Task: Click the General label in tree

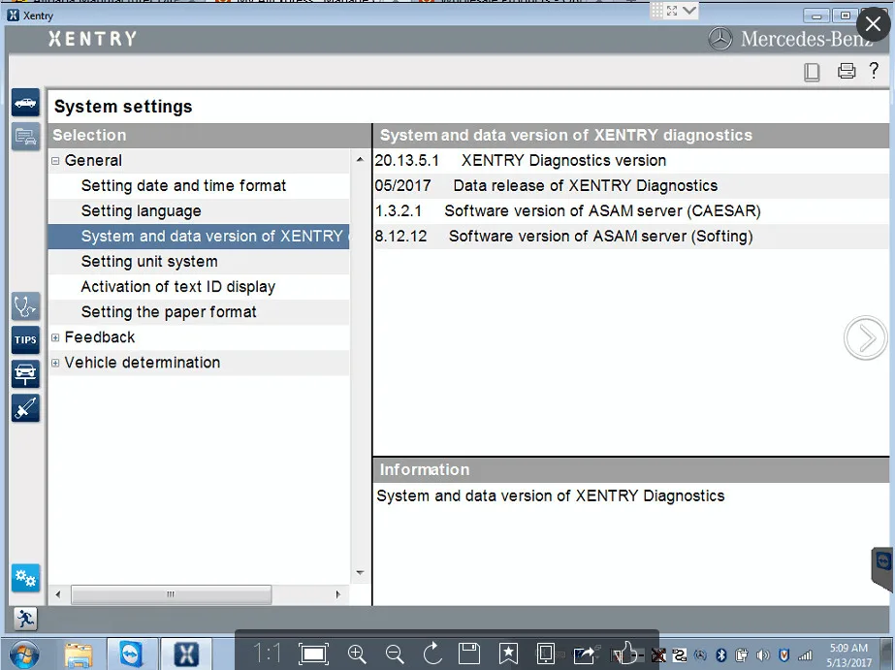Action: tap(93, 160)
